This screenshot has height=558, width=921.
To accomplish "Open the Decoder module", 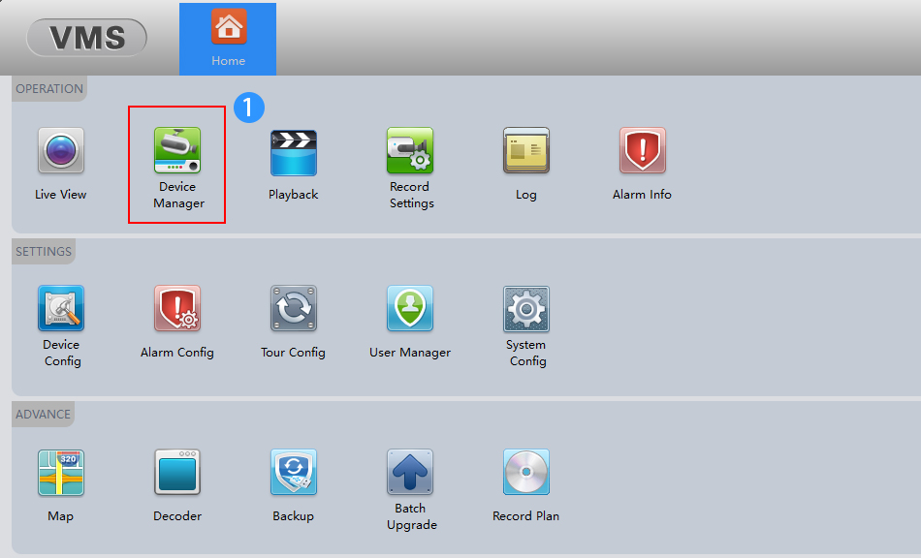I will [x=177, y=473].
